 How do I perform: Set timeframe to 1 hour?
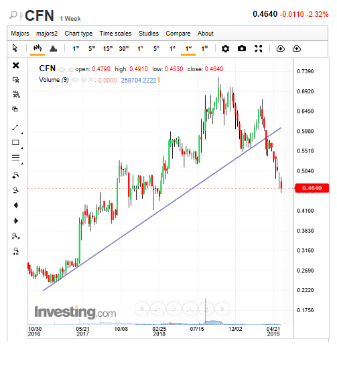click(140, 48)
